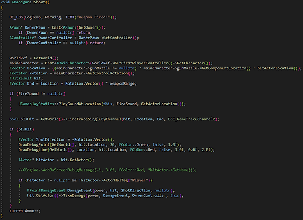Click the currentAmmo decrement statement

(25, 211)
